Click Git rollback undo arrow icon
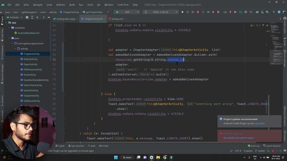This screenshot has height=161, width=287. [x=251, y=12]
